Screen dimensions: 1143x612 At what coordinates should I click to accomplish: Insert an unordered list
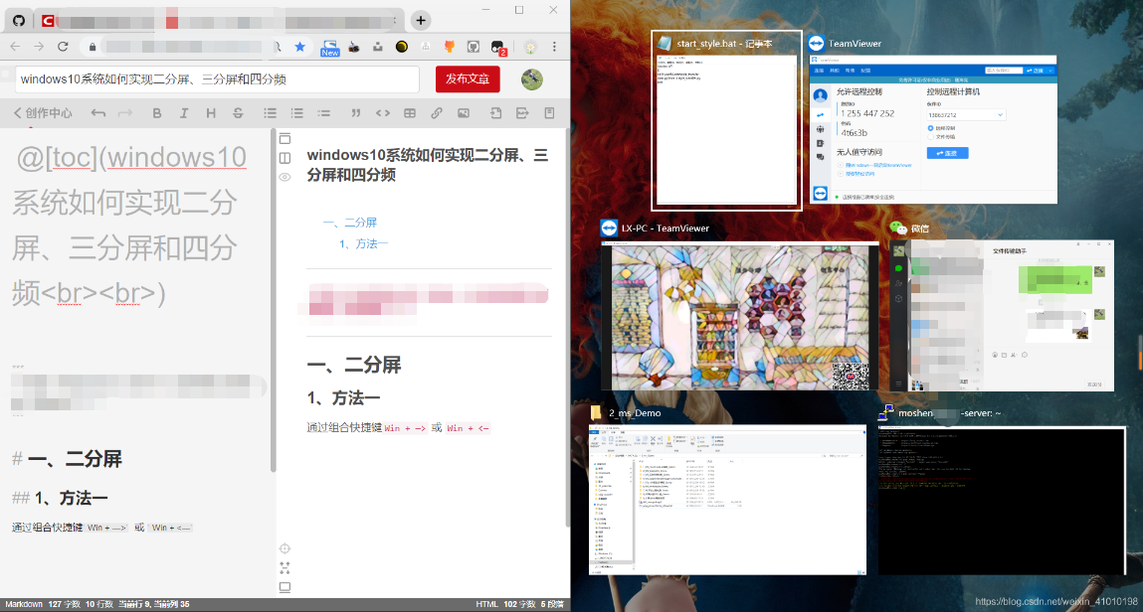pos(270,112)
